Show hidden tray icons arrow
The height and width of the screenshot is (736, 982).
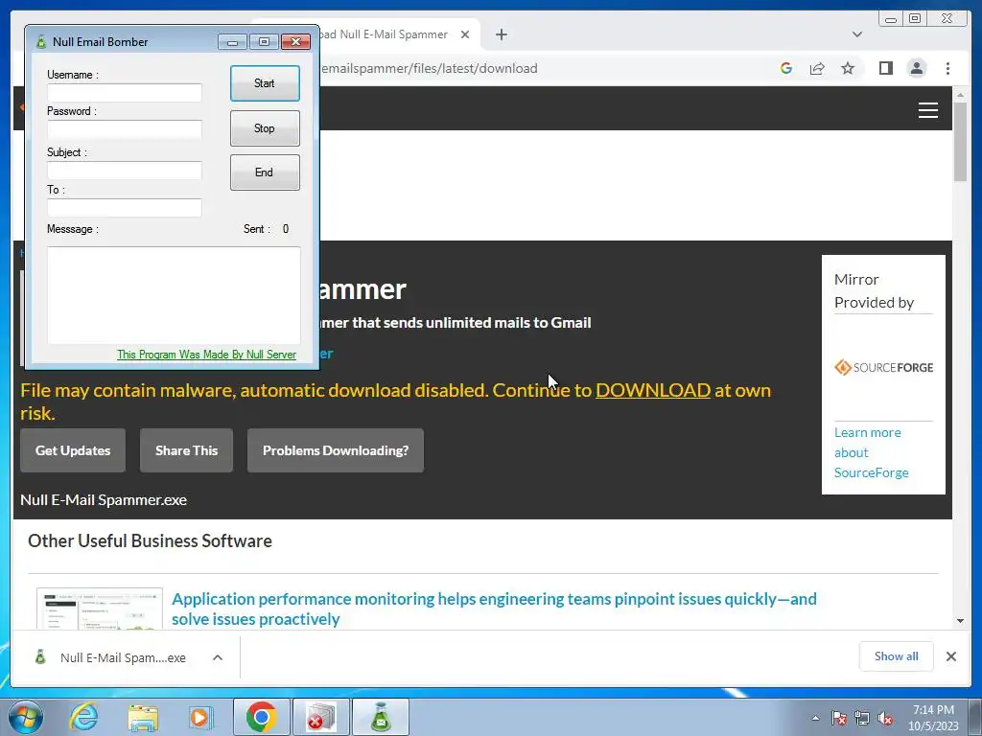[x=815, y=718]
